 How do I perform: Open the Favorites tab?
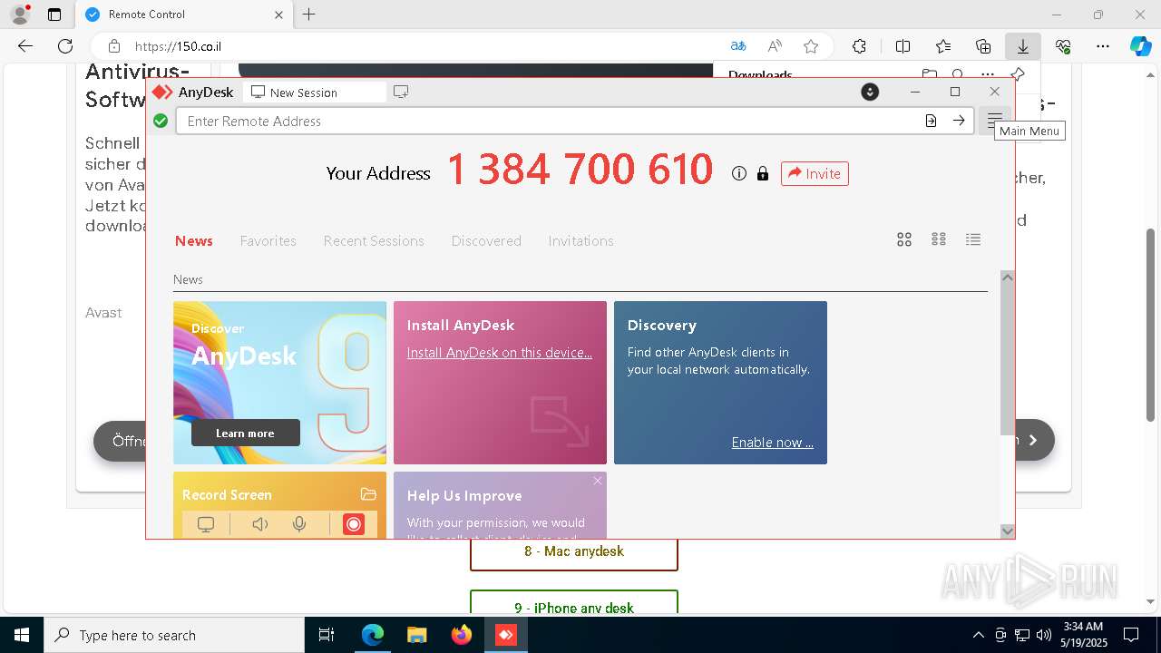click(x=268, y=240)
